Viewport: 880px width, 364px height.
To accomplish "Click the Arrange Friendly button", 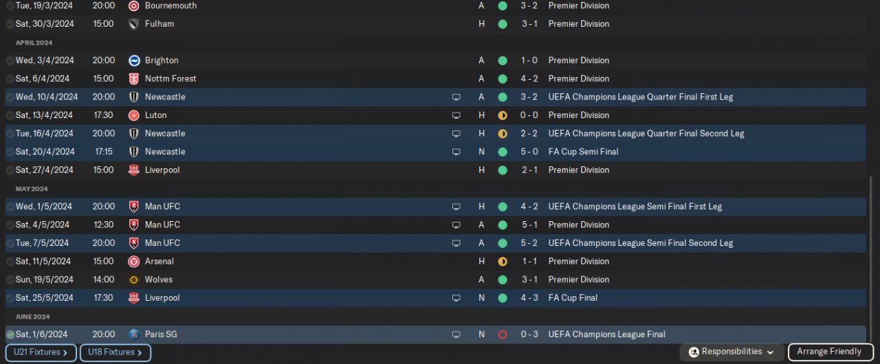I will [x=829, y=352].
